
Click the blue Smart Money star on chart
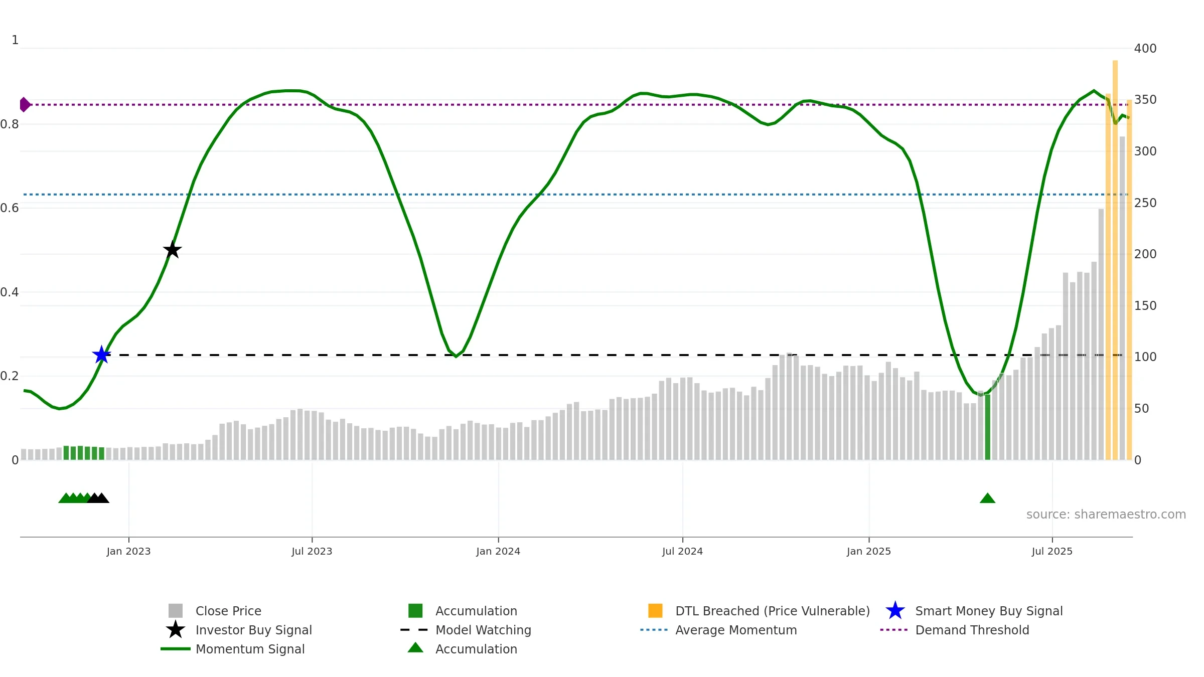pos(101,355)
